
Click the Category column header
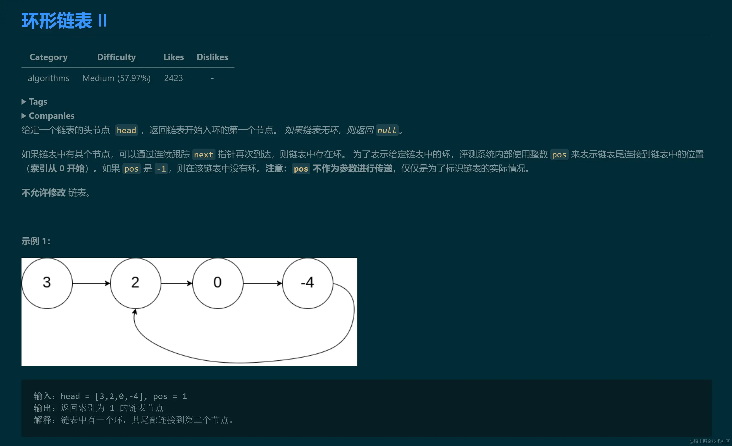(x=48, y=57)
